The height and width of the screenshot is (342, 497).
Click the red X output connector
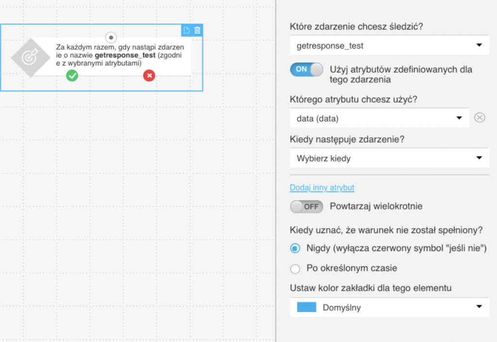(149, 76)
